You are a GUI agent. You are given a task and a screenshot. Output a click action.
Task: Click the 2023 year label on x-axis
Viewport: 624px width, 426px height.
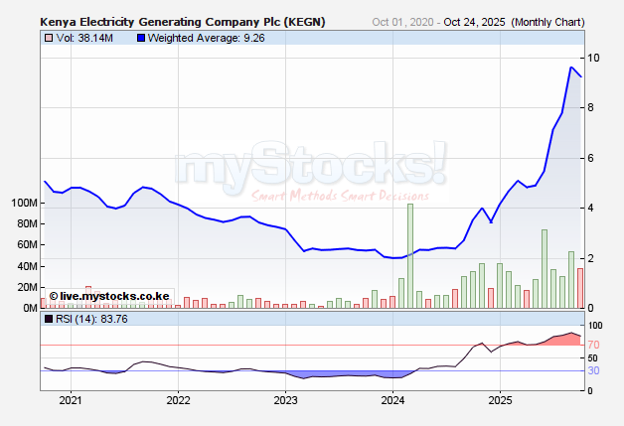click(x=285, y=401)
